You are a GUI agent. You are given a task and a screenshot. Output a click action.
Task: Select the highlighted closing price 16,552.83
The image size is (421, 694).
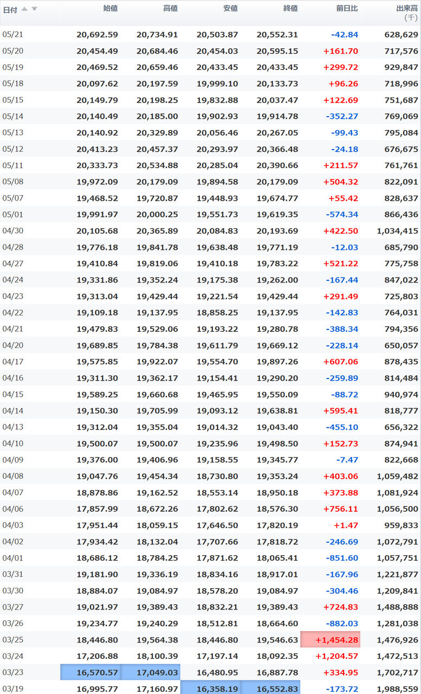pyautogui.click(x=270, y=687)
